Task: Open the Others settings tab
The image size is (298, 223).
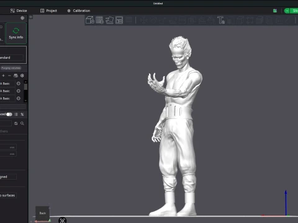Action: tap(4, 131)
